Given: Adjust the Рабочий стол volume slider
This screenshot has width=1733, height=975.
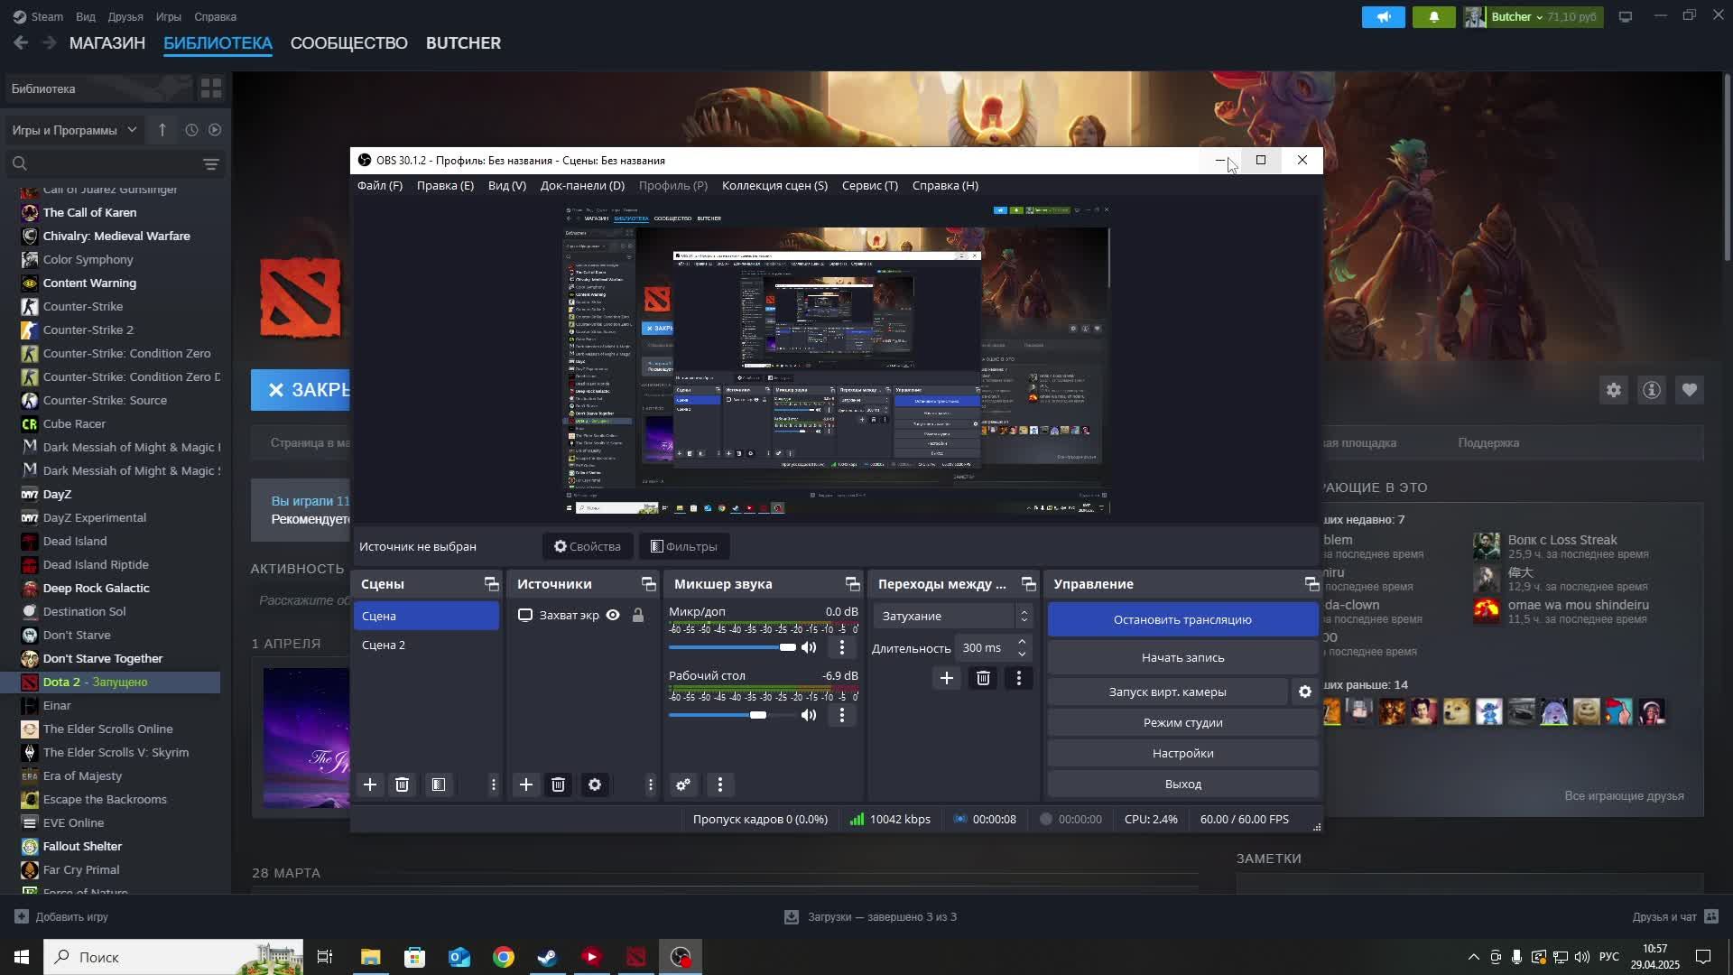Looking at the screenshot, I should click(x=758, y=715).
